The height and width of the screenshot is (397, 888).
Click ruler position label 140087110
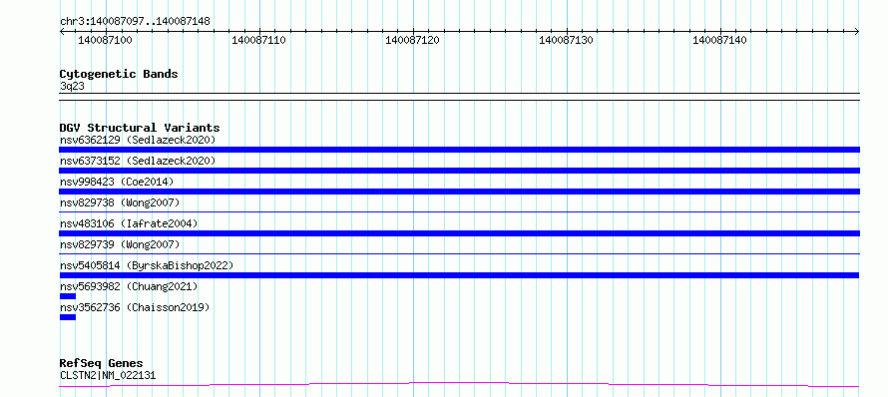tap(258, 41)
